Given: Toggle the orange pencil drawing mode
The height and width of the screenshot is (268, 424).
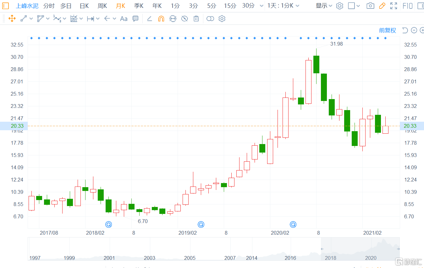Looking at the screenshot, I should [382, 6].
